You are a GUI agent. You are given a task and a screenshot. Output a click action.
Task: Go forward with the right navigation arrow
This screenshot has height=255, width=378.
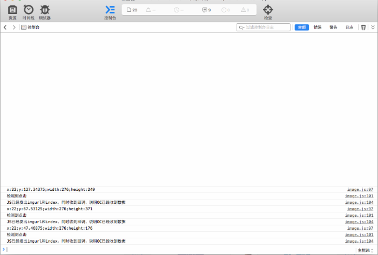[14, 27]
